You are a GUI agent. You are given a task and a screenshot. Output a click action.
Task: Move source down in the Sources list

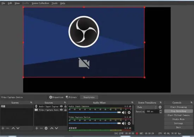[x=56, y=128]
